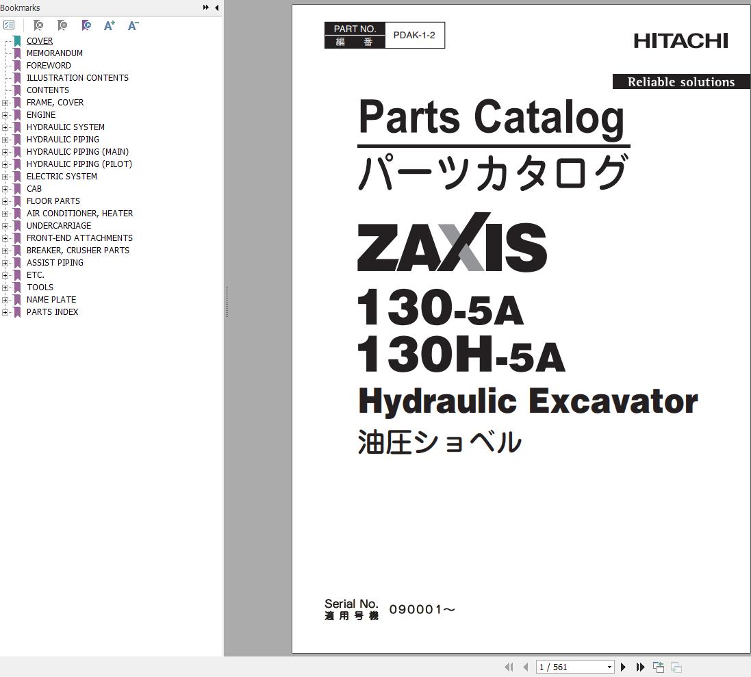Expand the HYDRAULIC SYSTEM bookmark

5,127
